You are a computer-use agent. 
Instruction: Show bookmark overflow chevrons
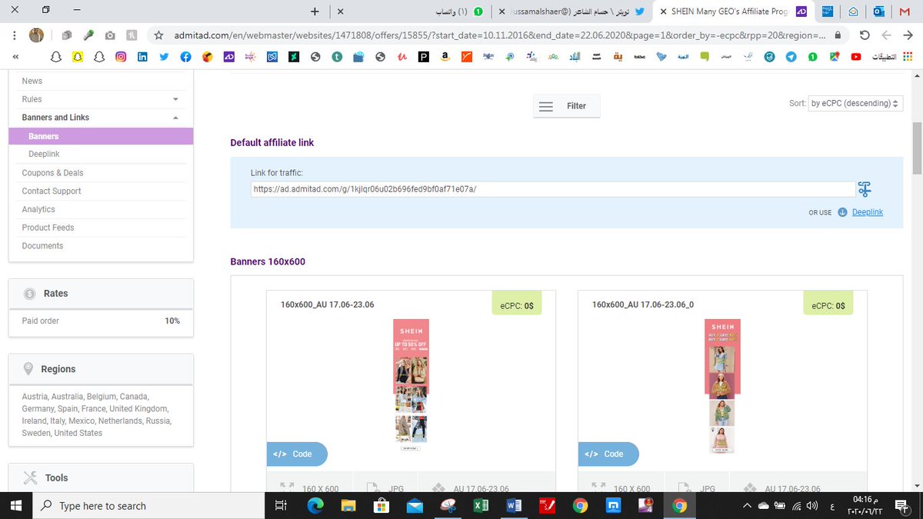coord(17,57)
